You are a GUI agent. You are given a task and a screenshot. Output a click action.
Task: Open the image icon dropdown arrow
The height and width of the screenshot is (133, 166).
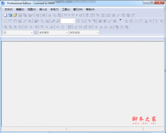pos(38,21)
